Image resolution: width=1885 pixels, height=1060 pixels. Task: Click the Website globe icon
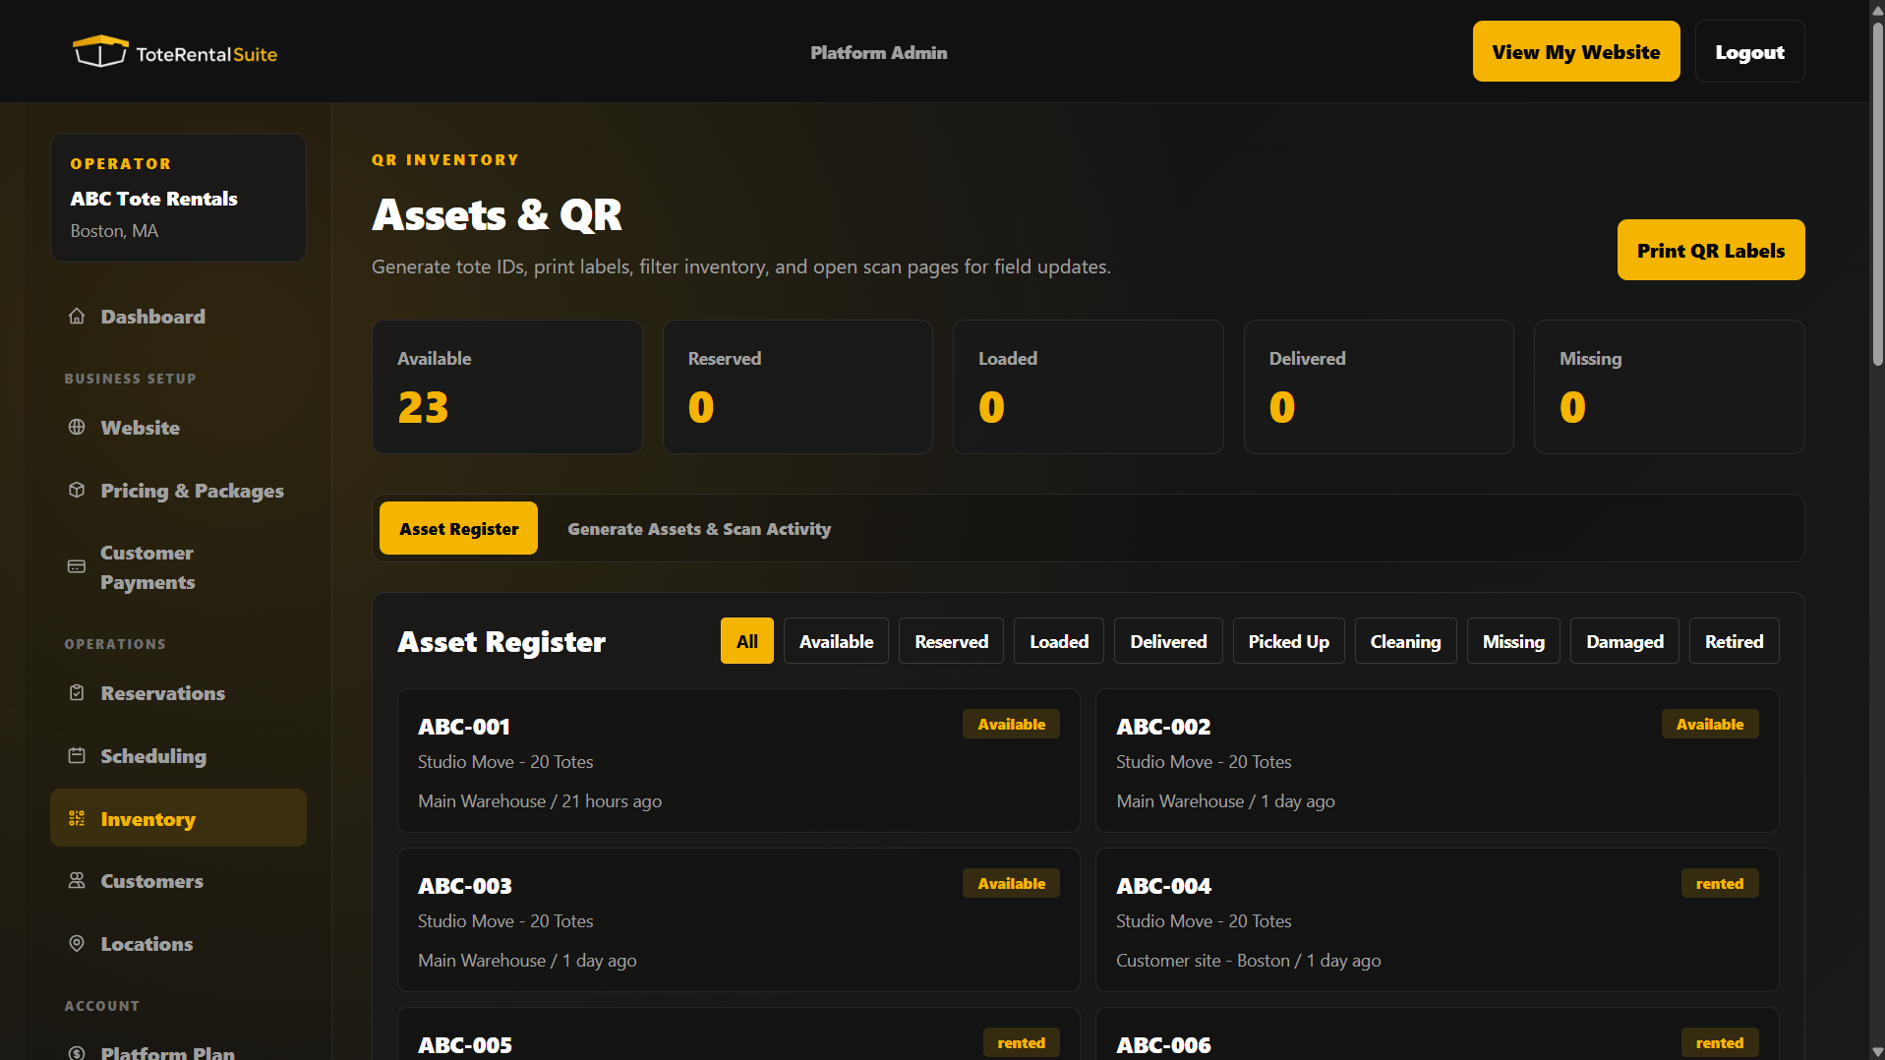77,427
